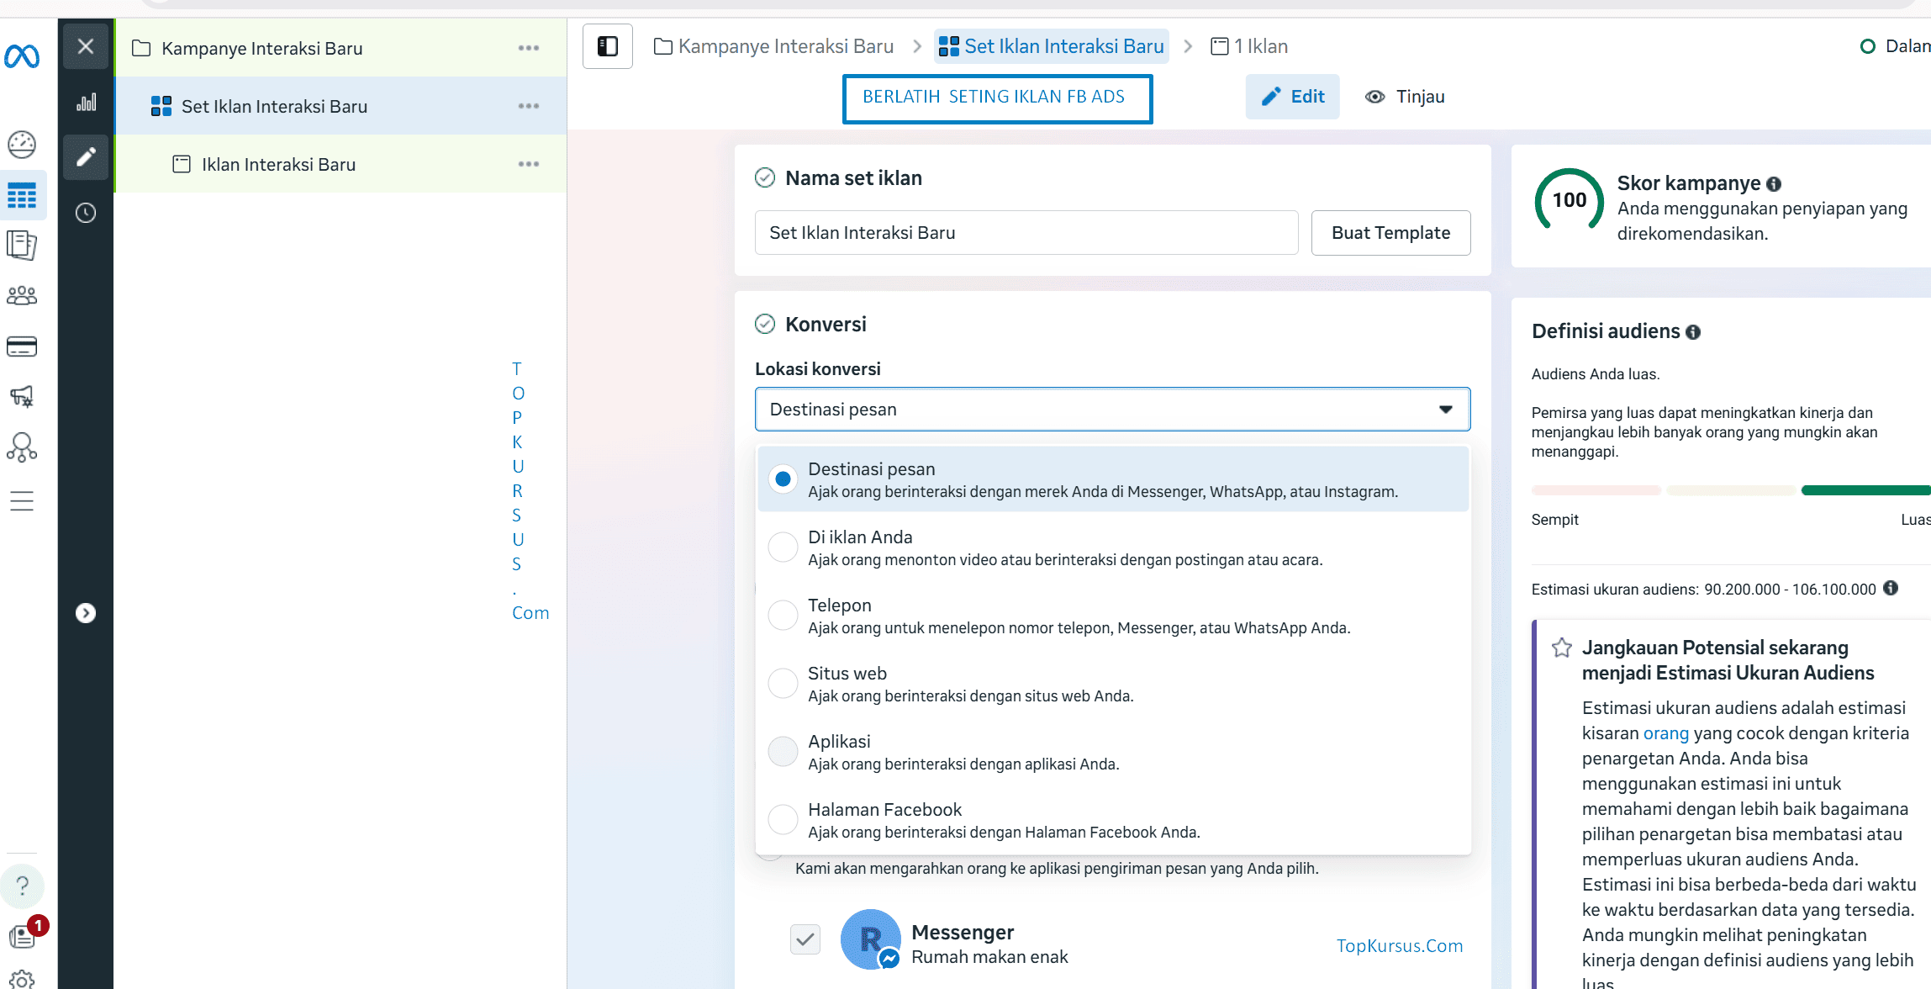Click the Tinjau review button
1931x989 pixels.
1405,97
